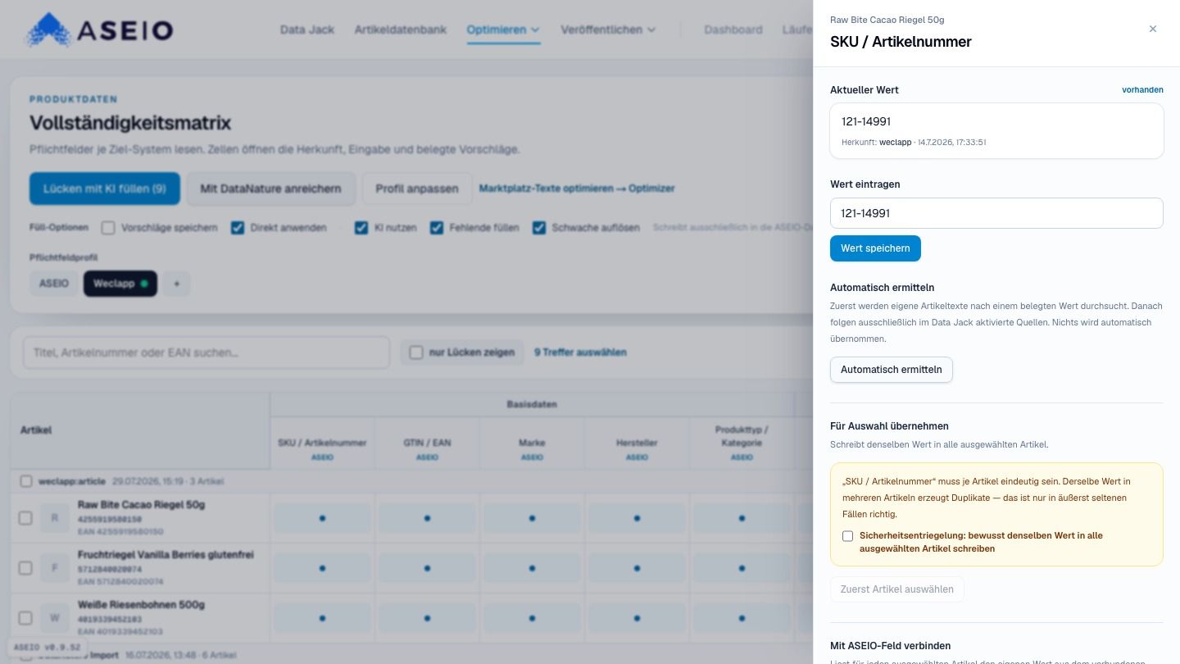The width and height of the screenshot is (1180, 664).
Task: Click the ASEIO logo
Action: click(x=99, y=30)
